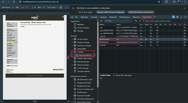
Task: Click Switch DevTools to Indonesian
Action: click(x=141, y=12)
